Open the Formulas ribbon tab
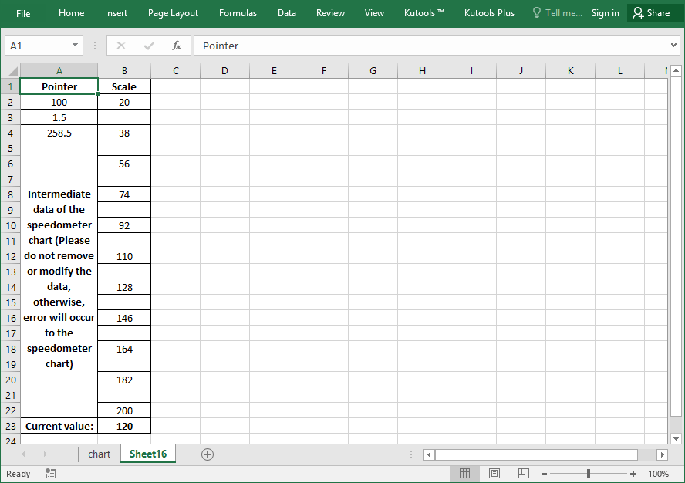 238,12
